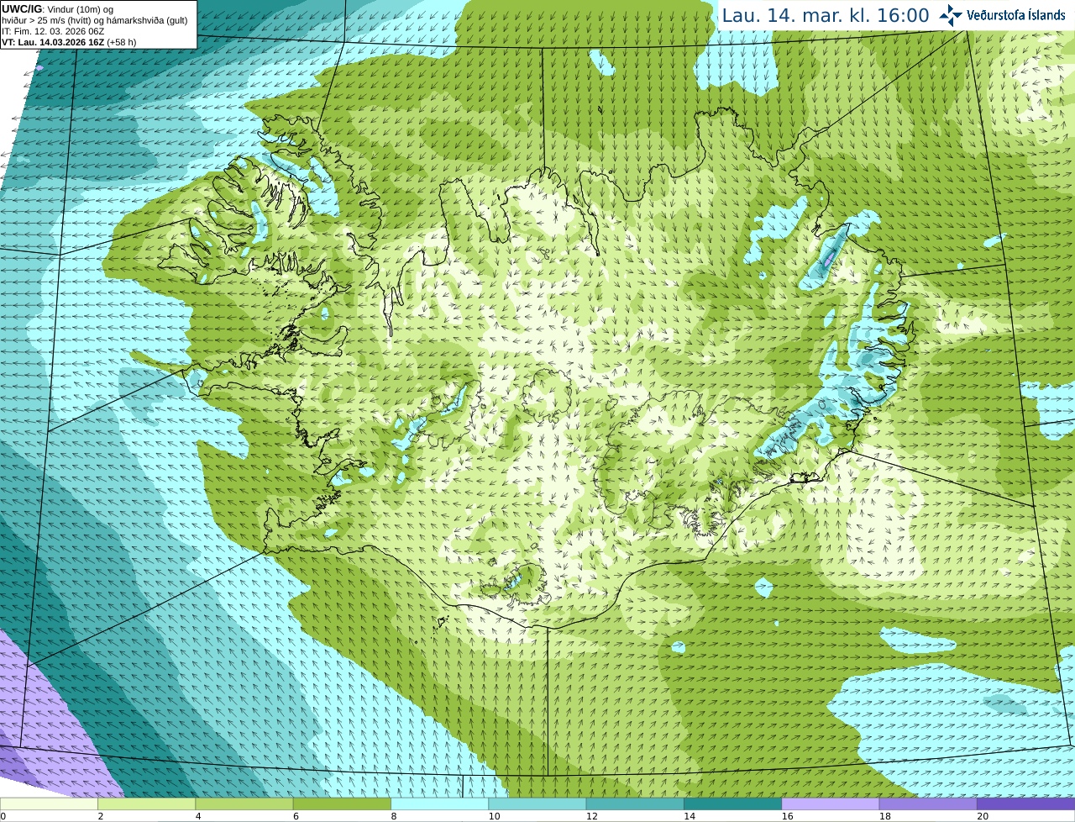The image size is (1075, 822).
Task: Click the IT: Fim. 12. 03. 2026 06Z line
Action: coord(53,31)
